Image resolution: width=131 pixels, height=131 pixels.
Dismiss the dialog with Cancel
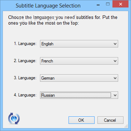coord(110,120)
